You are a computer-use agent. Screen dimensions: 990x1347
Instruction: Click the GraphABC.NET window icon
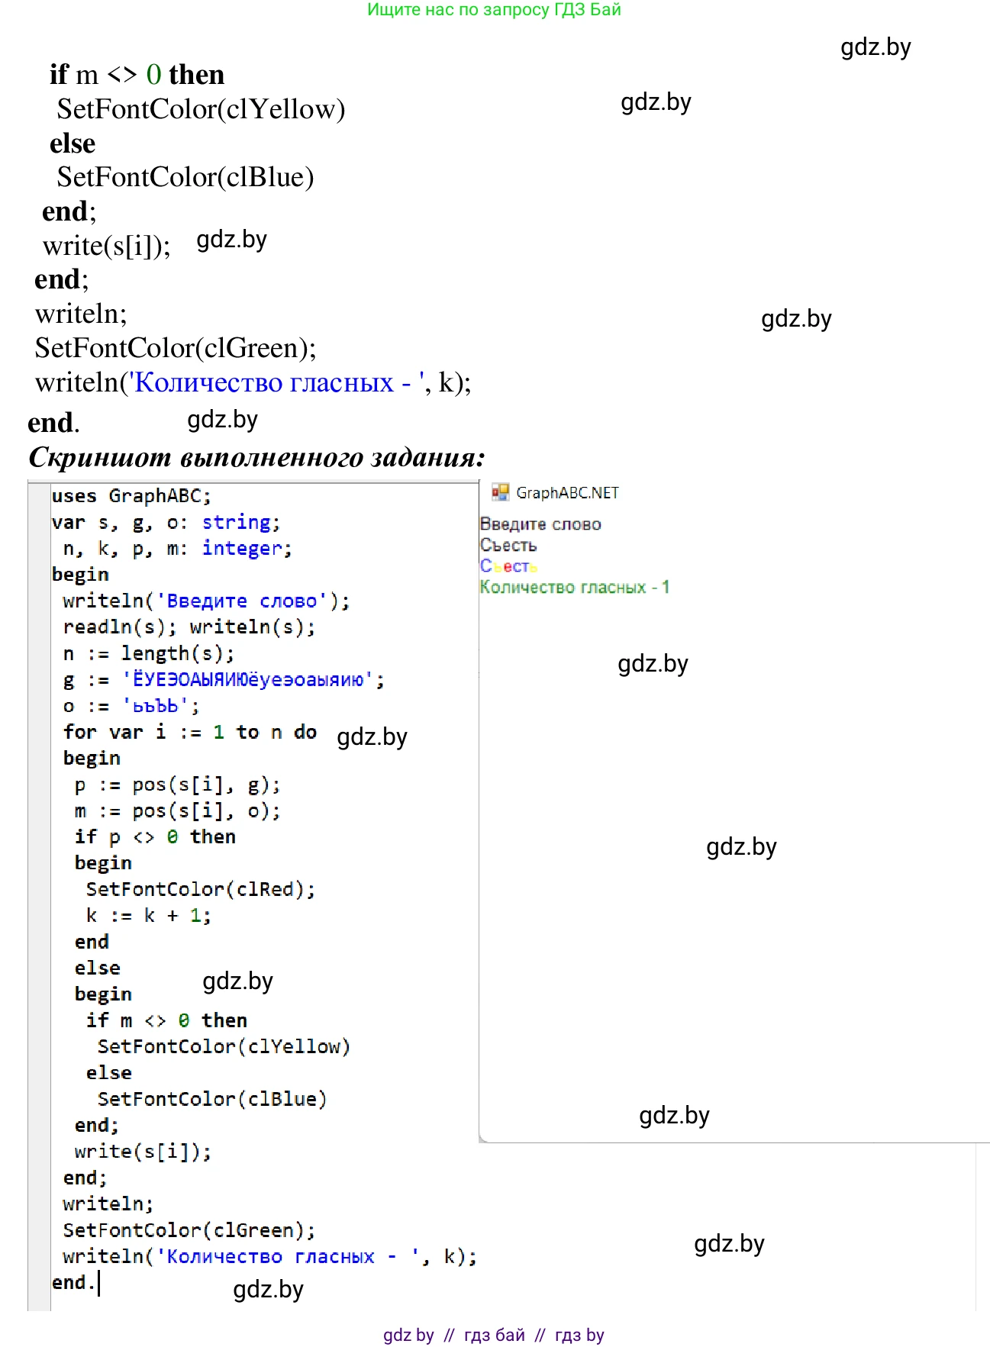(500, 492)
